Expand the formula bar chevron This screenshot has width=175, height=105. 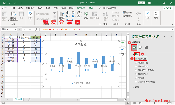[x=173, y=29]
